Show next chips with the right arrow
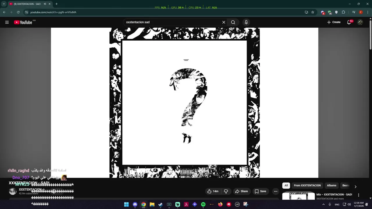 355,187
